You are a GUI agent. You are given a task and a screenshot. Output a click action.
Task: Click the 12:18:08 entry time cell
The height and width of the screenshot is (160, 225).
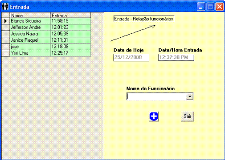tap(70, 47)
